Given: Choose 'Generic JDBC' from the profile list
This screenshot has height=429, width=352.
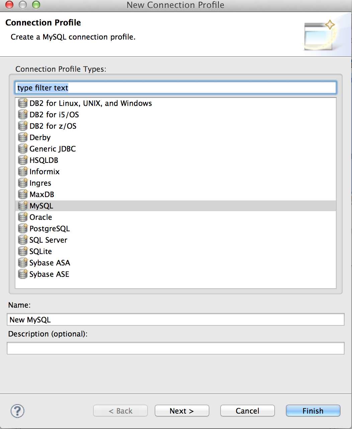Looking at the screenshot, I should (x=53, y=149).
